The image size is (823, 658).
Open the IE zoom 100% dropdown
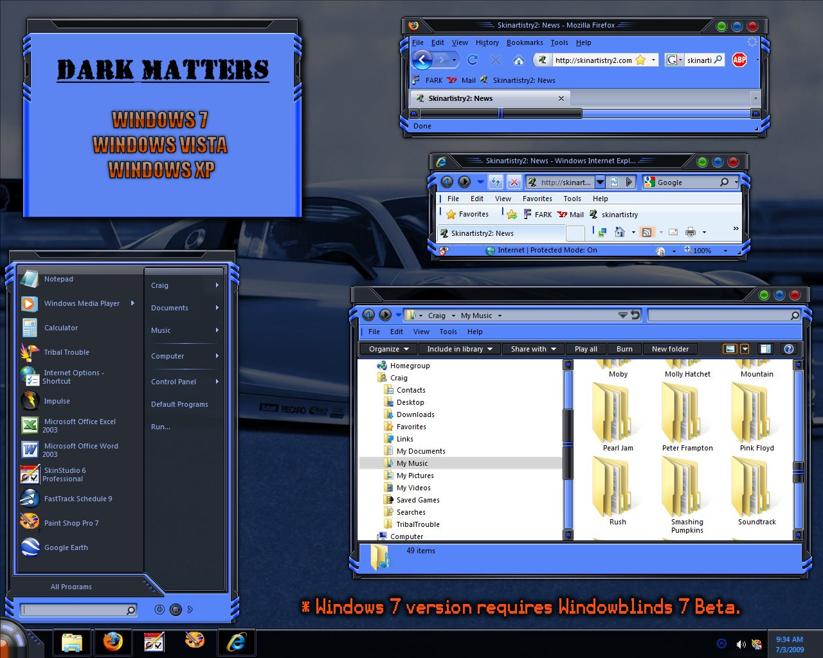click(725, 251)
